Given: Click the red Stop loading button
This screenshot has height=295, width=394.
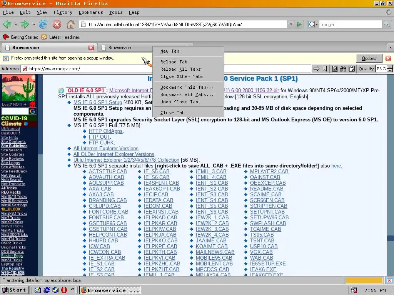Looking at the screenshot, I should (x=57, y=24).
